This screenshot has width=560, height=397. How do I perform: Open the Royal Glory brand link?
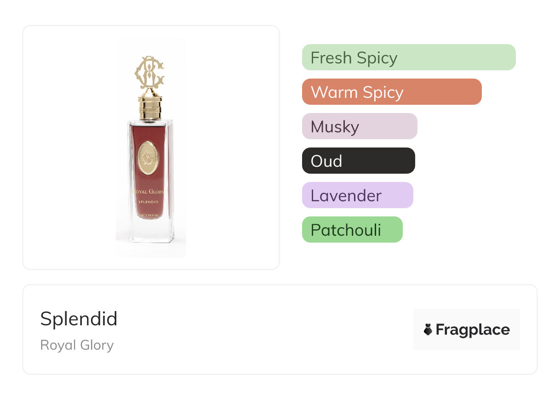(77, 345)
